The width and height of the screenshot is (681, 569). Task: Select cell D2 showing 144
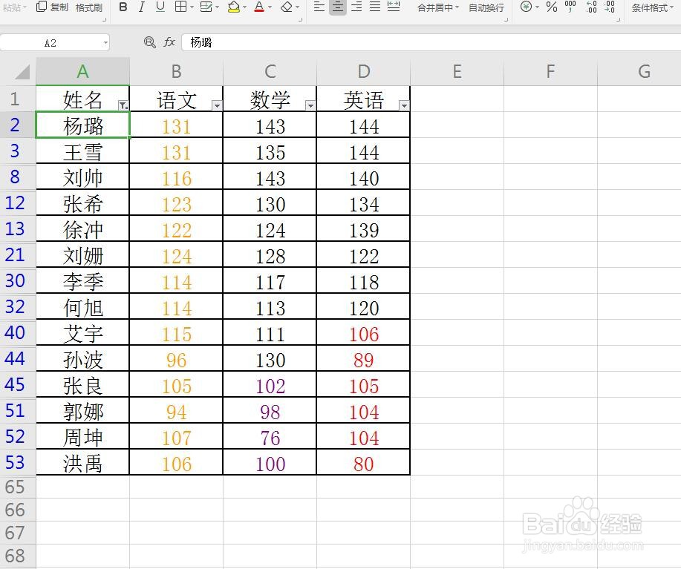pos(363,126)
